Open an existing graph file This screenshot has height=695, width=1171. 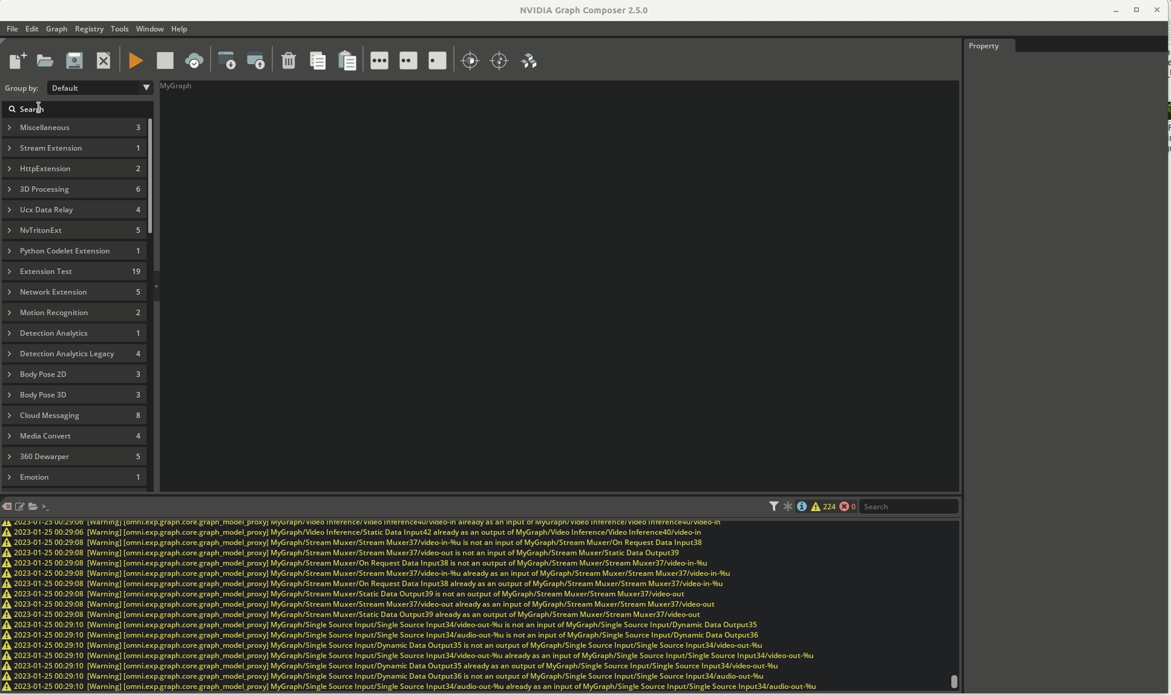pyautogui.click(x=45, y=60)
